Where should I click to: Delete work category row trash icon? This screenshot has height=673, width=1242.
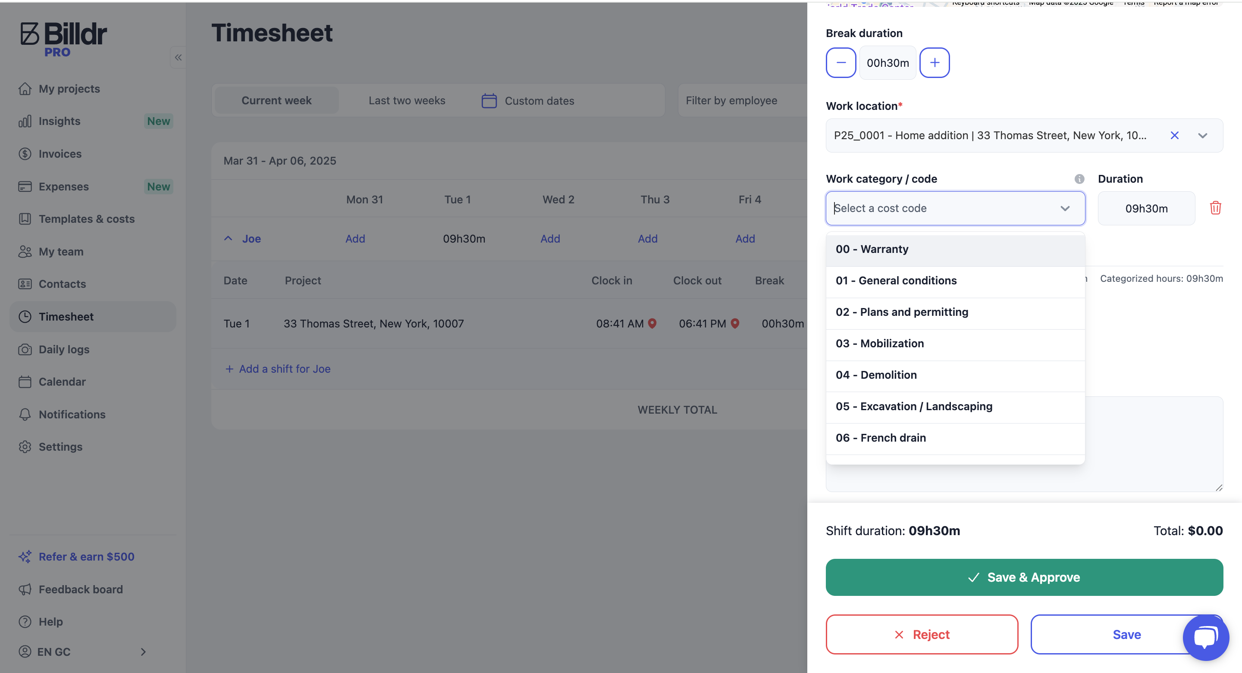point(1215,208)
